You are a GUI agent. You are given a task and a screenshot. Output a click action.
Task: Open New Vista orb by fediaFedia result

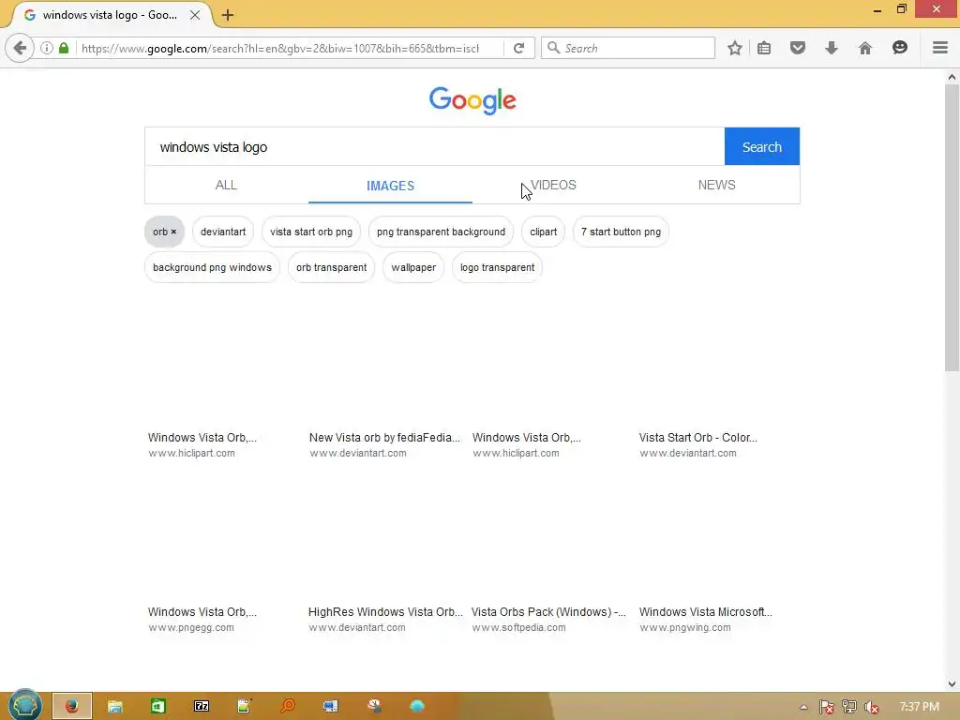[384, 438]
